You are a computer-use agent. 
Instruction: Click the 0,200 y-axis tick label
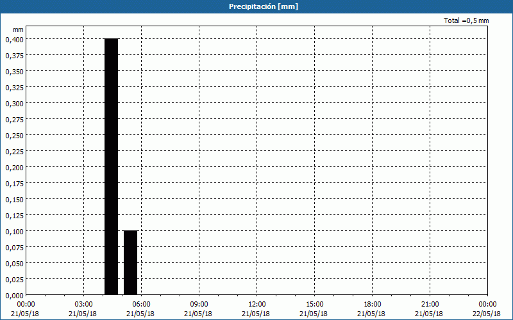14,167
